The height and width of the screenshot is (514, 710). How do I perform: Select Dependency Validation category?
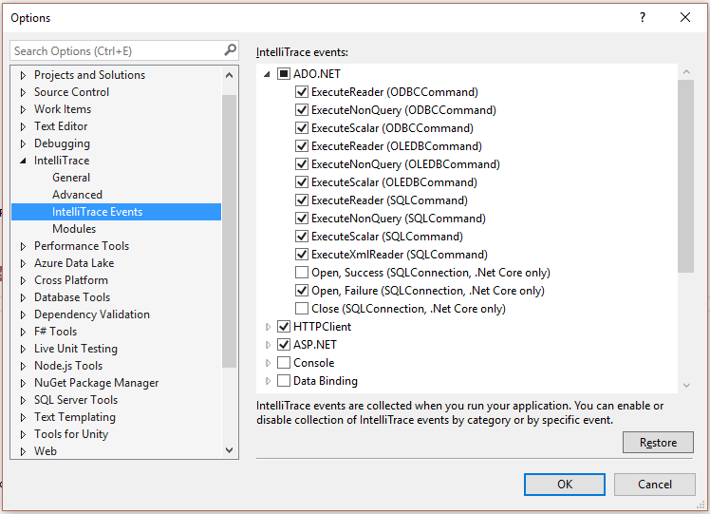pos(91,314)
